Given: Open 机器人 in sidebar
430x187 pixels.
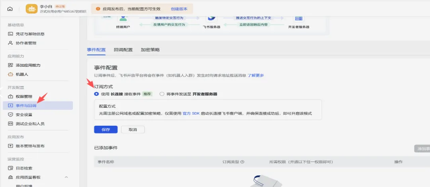Looking at the screenshot, I should 21,74.
